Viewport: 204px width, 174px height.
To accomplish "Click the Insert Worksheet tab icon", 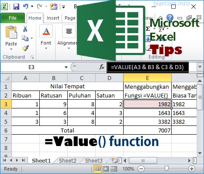I will click(x=114, y=160).
